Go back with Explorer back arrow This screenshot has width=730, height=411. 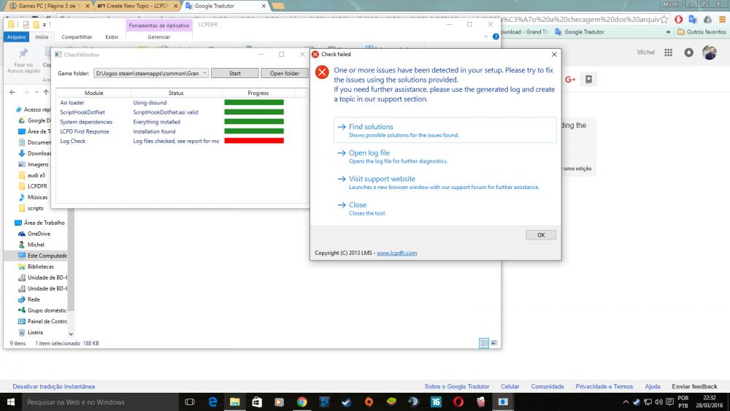12,92
